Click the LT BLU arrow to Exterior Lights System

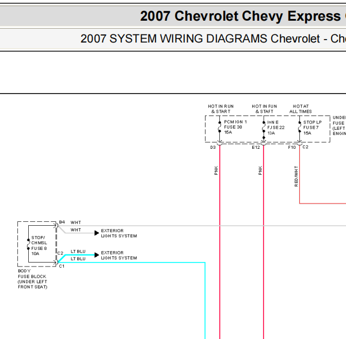pos(97,255)
